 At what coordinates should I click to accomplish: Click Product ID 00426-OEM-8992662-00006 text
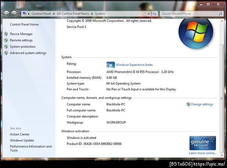(94, 144)
